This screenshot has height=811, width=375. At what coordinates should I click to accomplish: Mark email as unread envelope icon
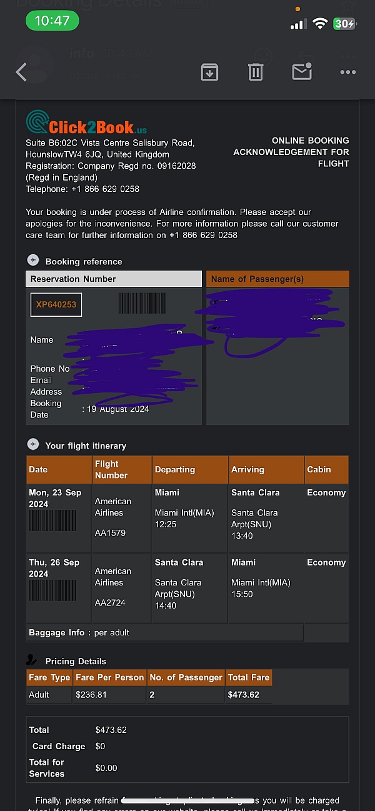[302, 71]
